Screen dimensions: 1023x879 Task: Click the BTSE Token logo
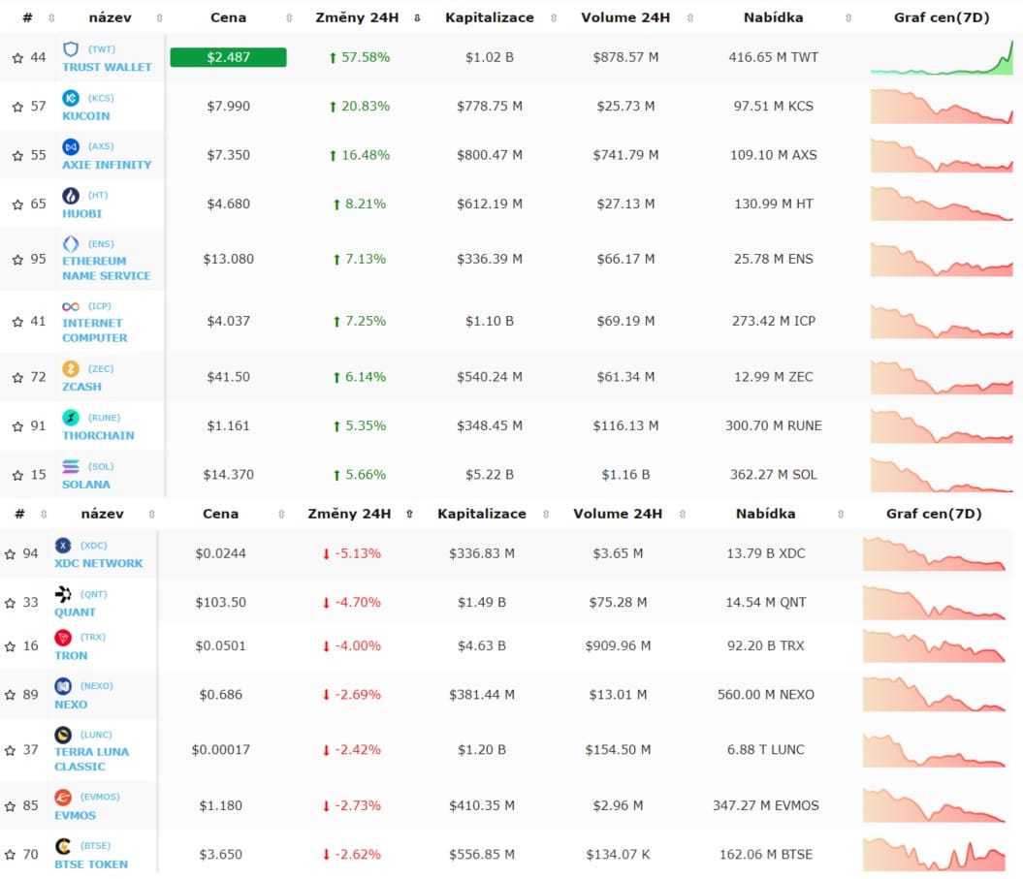point(63,846)
